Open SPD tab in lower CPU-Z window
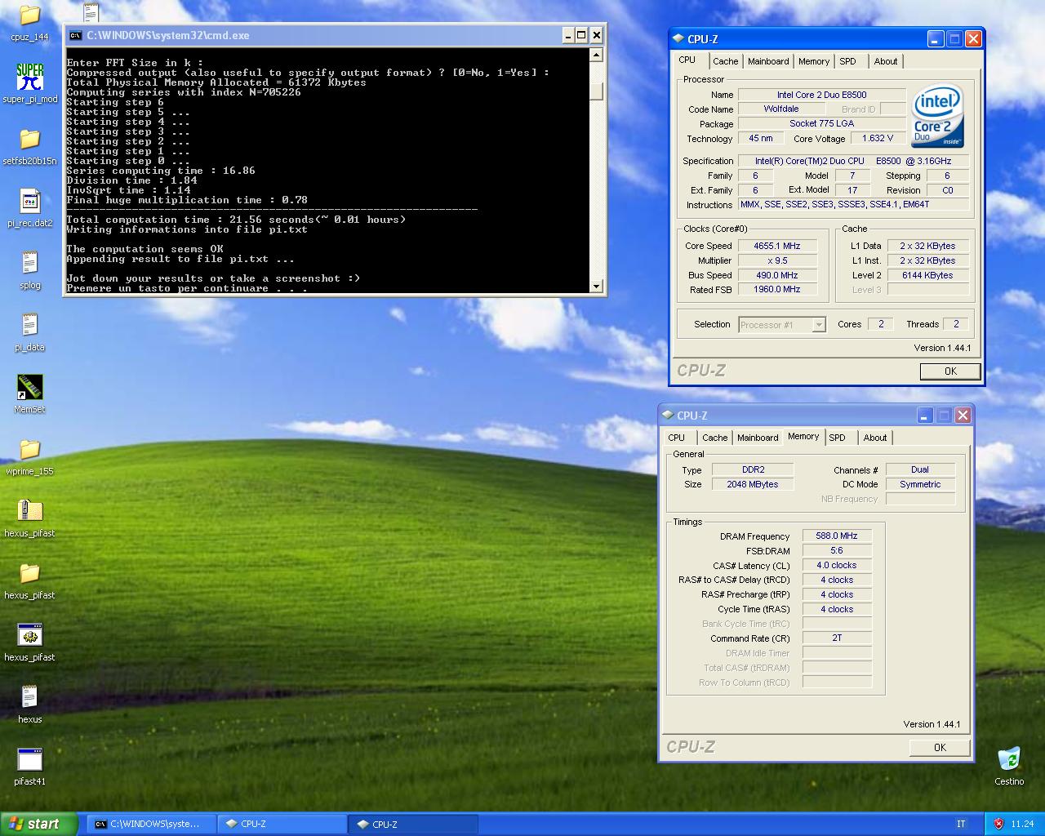This screenshot has width=1045, height=836. click(838, 438)
